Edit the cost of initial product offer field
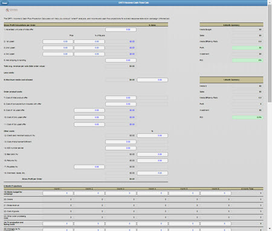Screen dimensions: 272x231 tap(121, 98)
